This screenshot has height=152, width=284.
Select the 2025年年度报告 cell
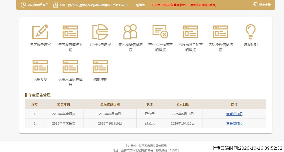coord(64,123)
